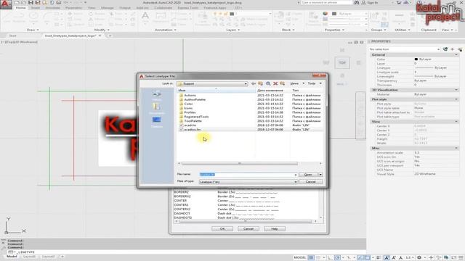The image size is (465, 261).
Task: Switch to the Manage ribbon tab
Action: (x=108, y=8)
